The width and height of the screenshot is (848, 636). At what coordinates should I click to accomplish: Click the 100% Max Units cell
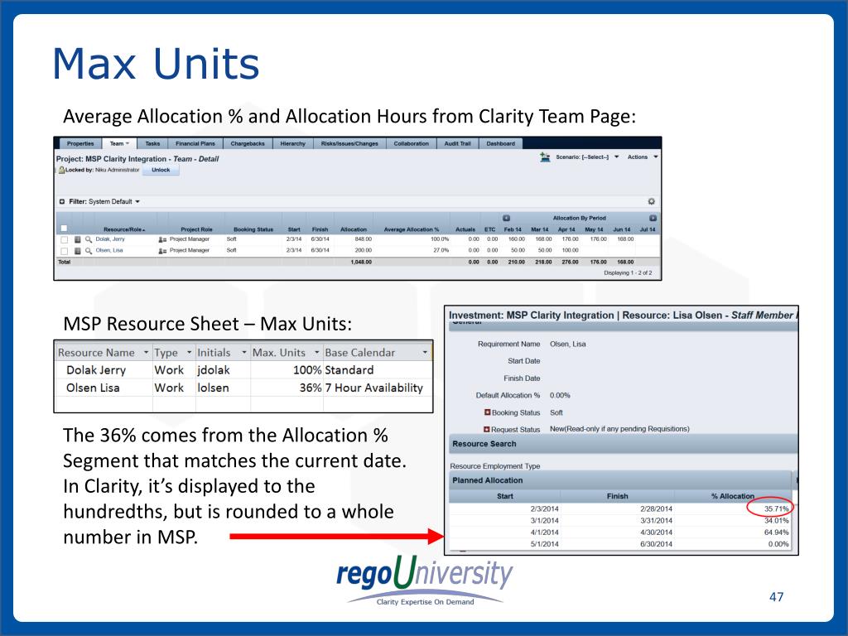tap(287, 370)
